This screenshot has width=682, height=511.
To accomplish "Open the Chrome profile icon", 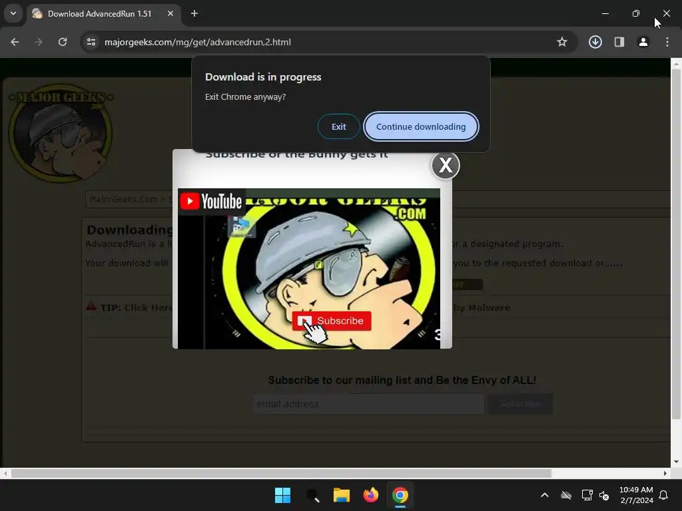I will (643, 42).
